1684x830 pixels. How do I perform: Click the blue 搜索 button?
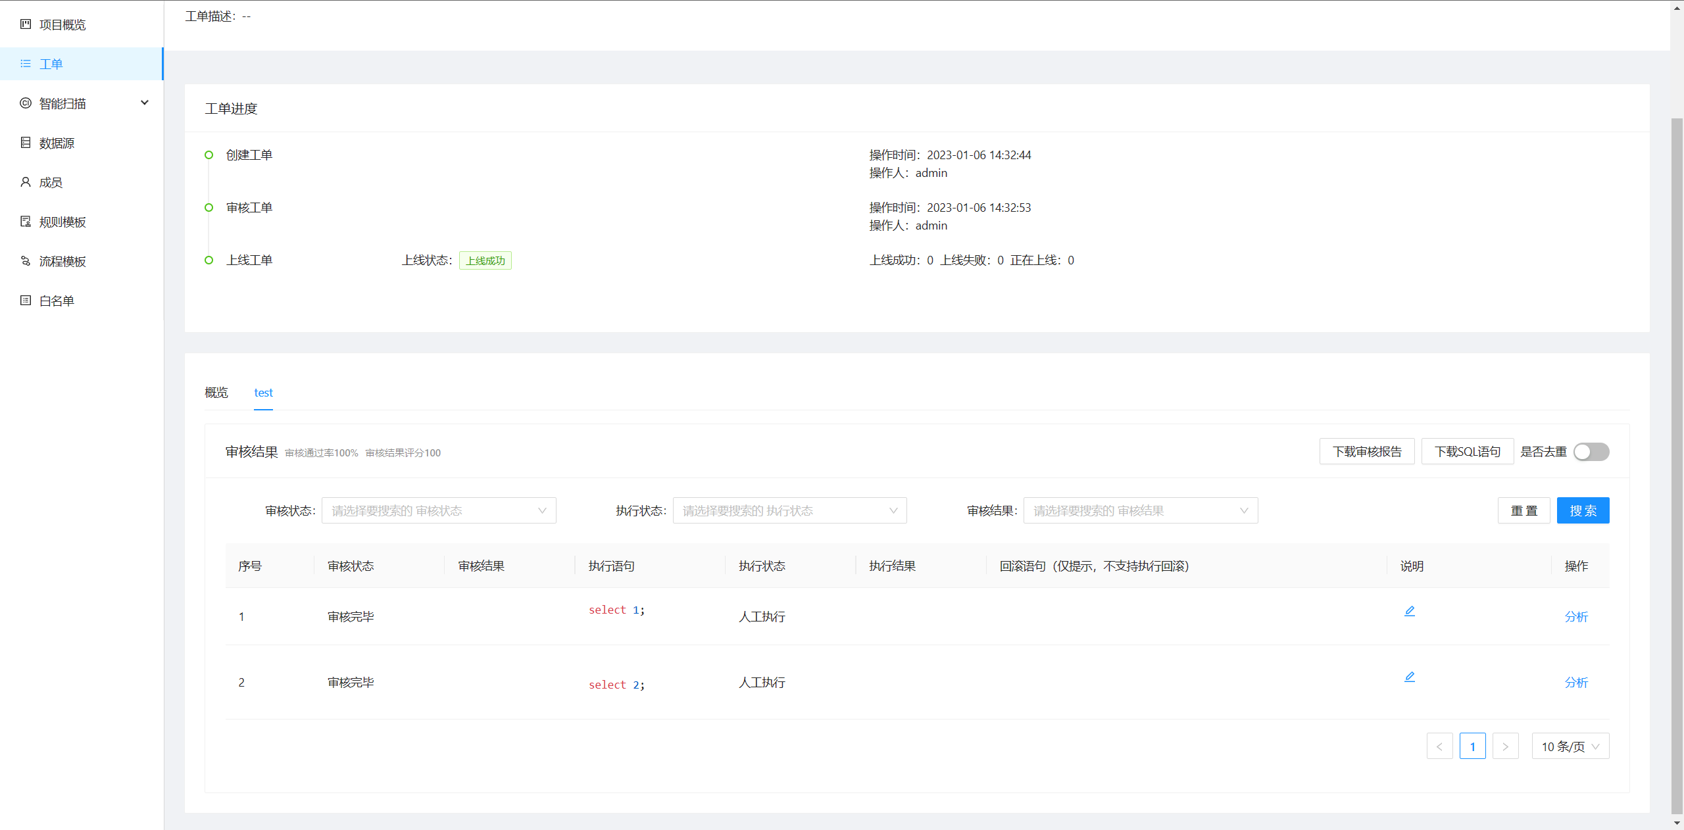(1583, 510)
